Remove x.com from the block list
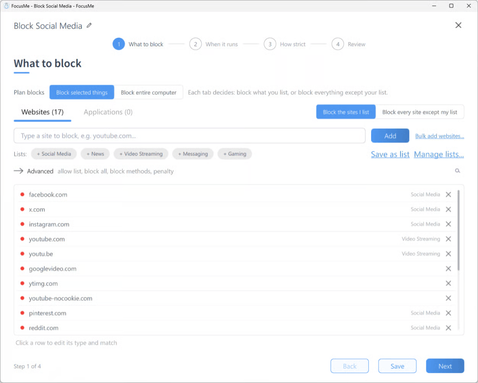Image resolution: width=478 pixels, height=383 pixels. (x=448, y=210)
